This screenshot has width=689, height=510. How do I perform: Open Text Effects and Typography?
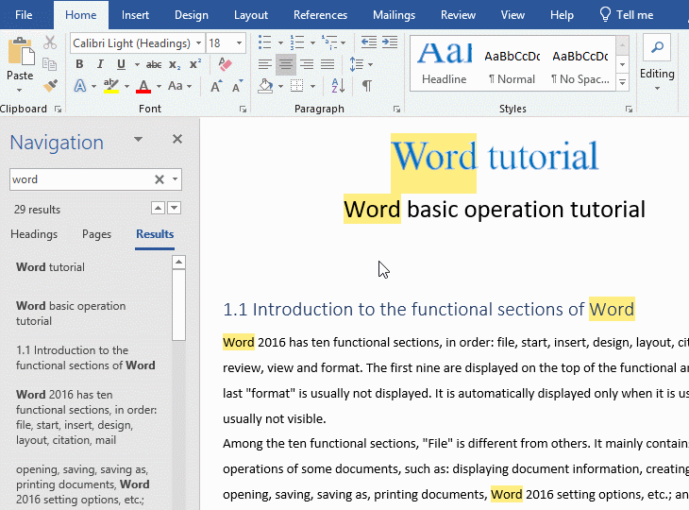(80, 85)
